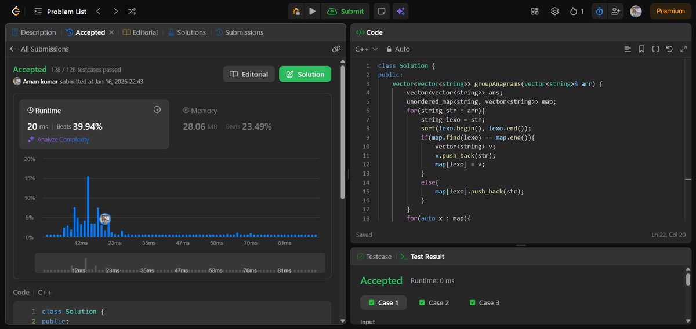
Task: Go back to All Submissions
Action: [39, 49]
